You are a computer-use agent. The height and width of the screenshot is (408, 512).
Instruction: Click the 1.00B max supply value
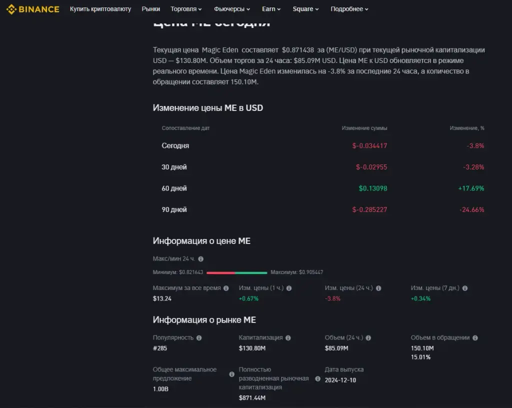[160, 389]
